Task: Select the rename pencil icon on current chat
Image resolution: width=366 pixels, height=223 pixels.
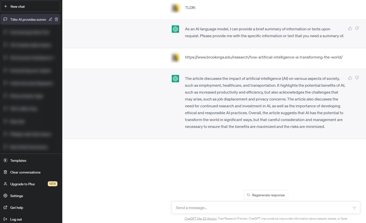Action: [x=50, y=19]
